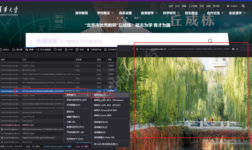The height and width of the screenshot is (150, 252).
Task: Expand the 学校概况 navigation dropdown
Action: [x=105, y=13]
